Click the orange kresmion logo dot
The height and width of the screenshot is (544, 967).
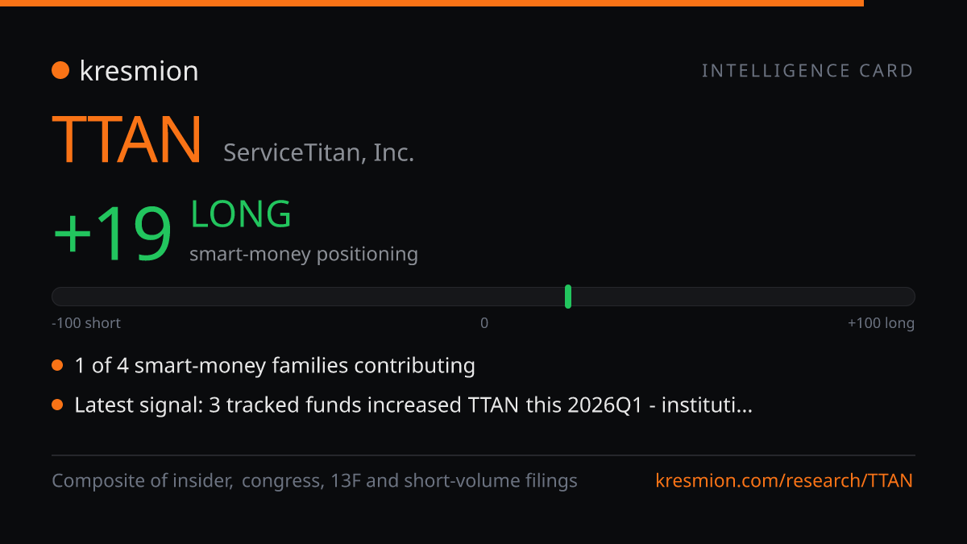tap(60, 71)
